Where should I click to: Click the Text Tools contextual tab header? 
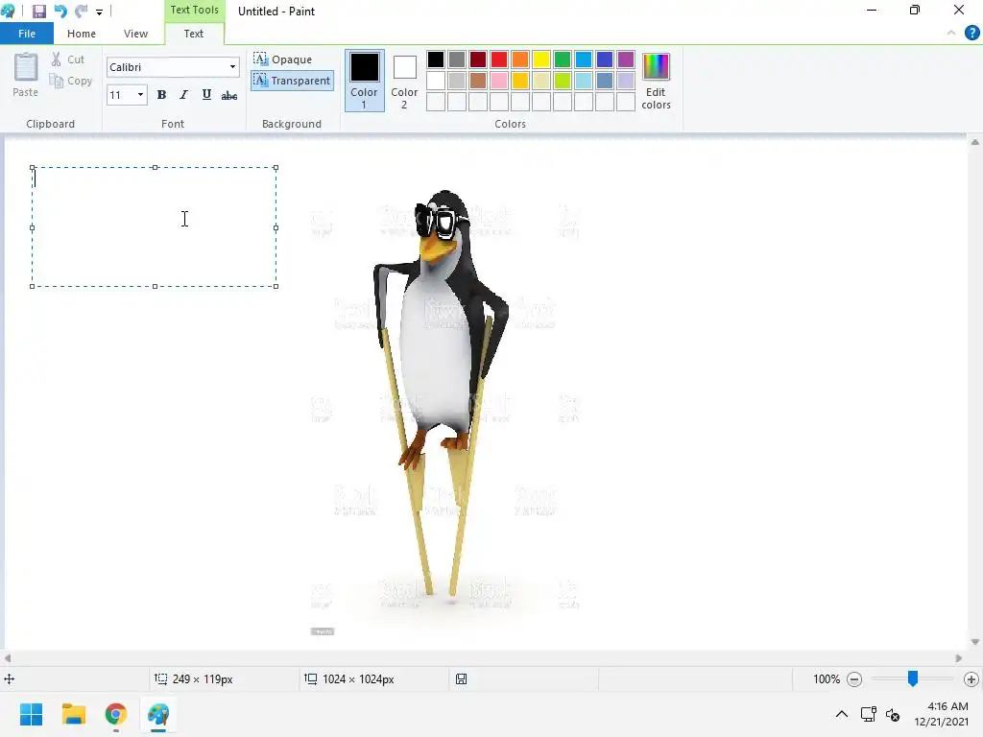tap(194, 10)
